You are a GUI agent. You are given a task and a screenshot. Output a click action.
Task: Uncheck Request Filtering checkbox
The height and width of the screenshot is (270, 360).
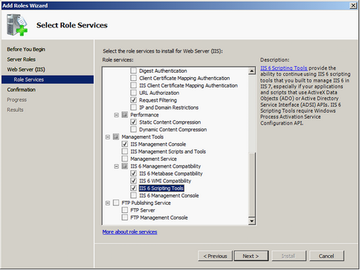click(x=133, y=100)
